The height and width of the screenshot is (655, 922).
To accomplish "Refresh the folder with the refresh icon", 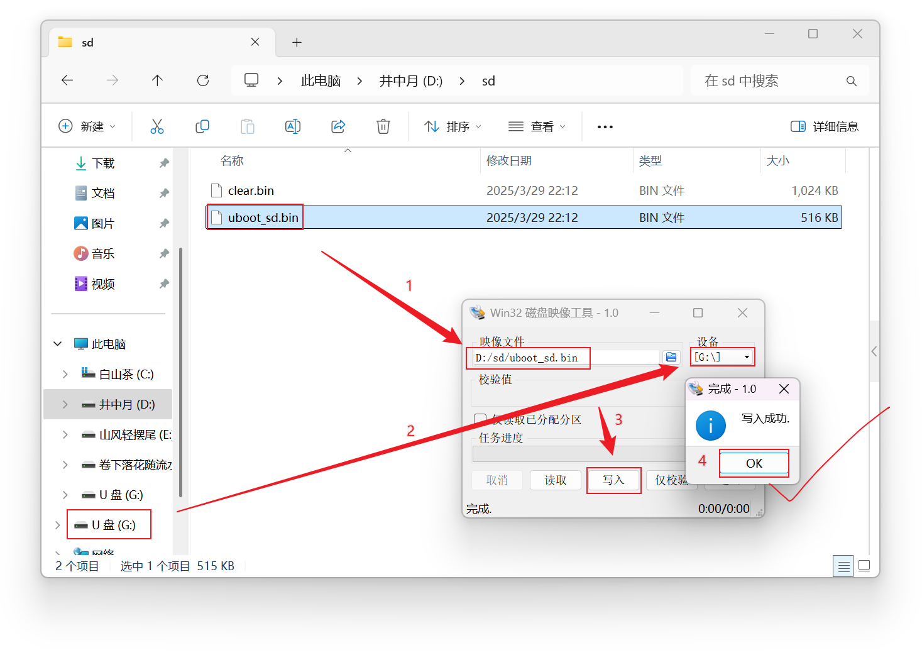I will click(x=202, y=80).
